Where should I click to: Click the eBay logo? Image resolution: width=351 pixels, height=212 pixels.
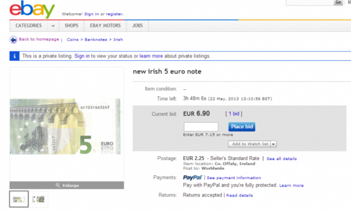point(32,9)
